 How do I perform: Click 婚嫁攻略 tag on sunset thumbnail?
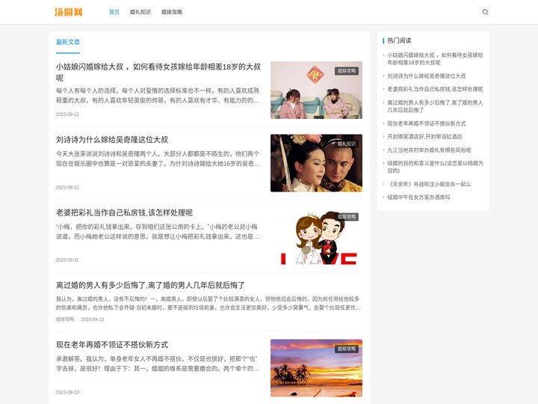347,349
